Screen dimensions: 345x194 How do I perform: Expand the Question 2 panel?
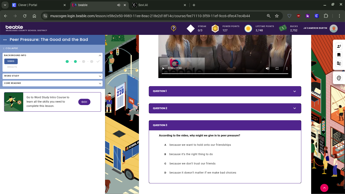(225, 108)
